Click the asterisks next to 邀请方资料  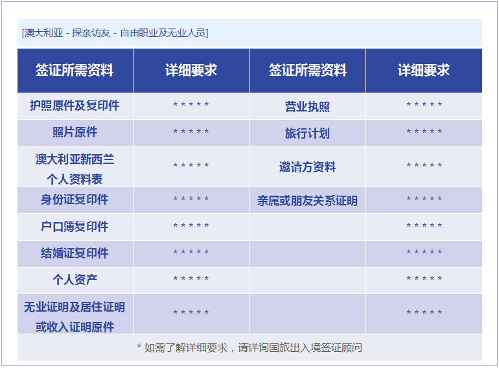[x=424, y=165]
